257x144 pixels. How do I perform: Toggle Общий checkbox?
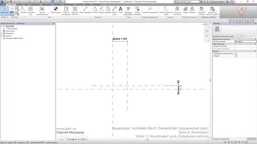pos(236,56)
